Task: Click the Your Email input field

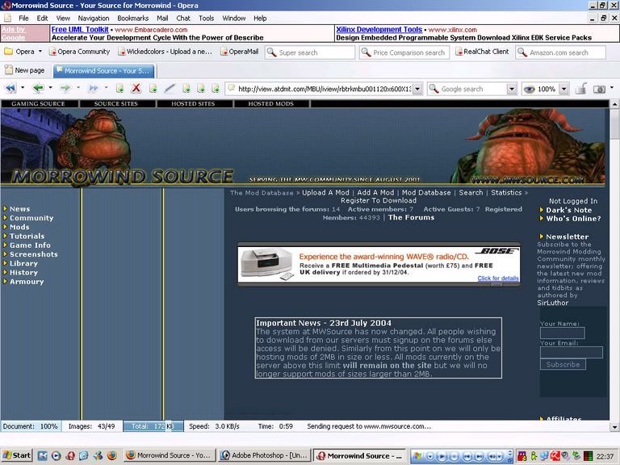Action: coord(572,352)
